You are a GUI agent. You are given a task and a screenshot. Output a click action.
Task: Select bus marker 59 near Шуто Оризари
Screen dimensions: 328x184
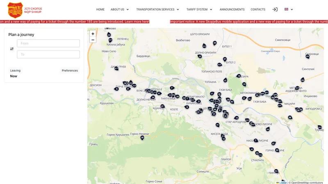(x=214, y=43)
